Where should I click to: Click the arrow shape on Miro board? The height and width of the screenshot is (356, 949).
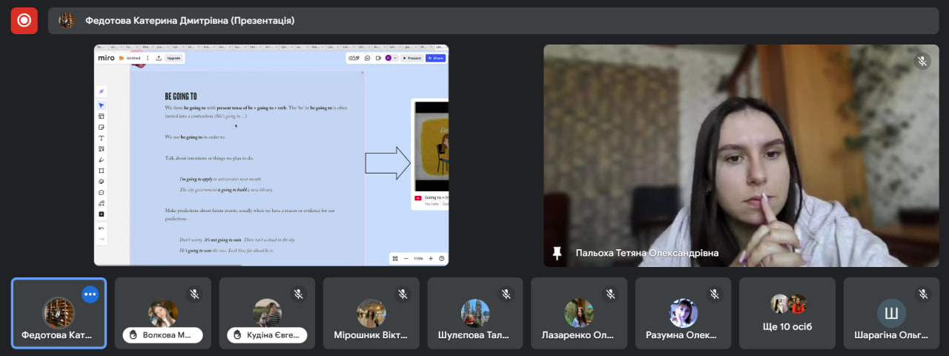[388, 162]
